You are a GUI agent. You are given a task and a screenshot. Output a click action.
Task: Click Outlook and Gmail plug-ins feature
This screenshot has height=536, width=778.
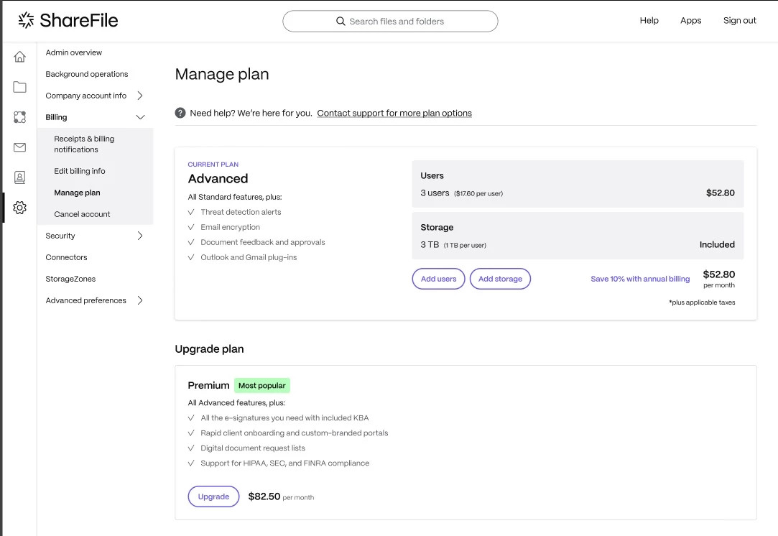pyautogui.click(x=249, y=257)
